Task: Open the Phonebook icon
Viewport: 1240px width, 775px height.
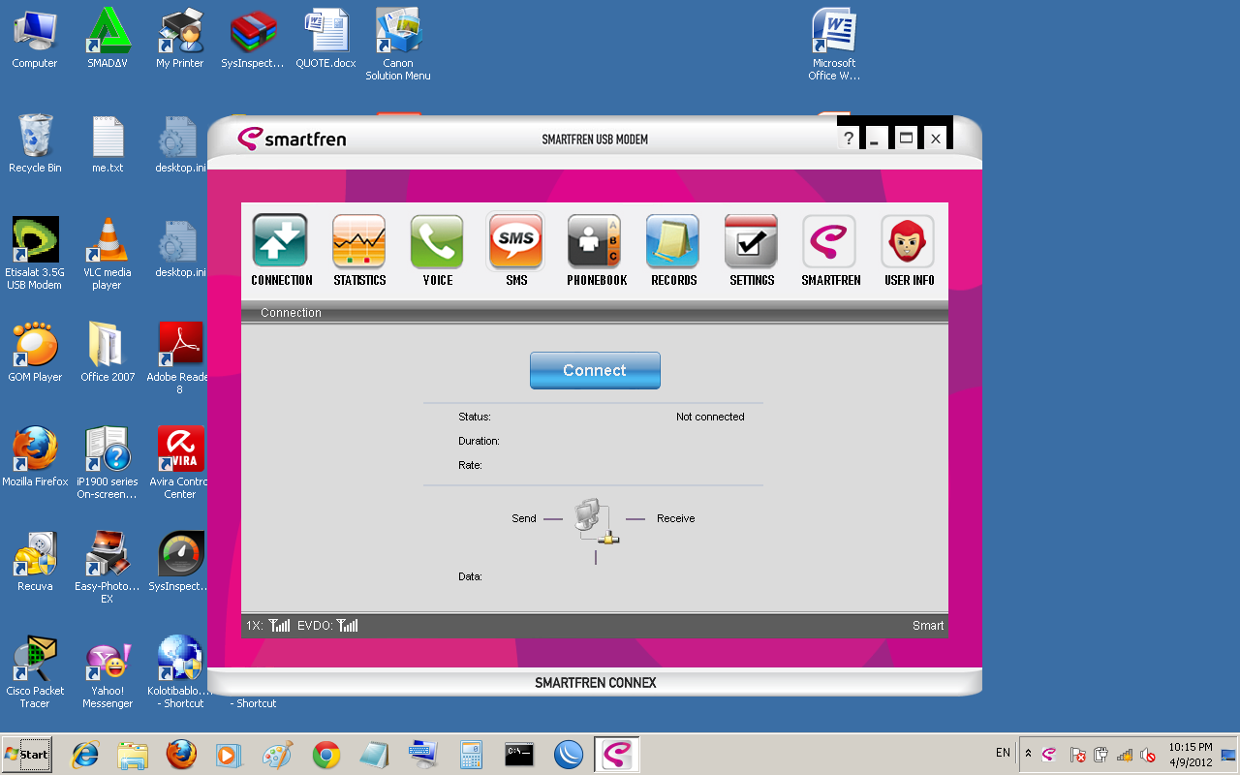Action: coord(595,241)
